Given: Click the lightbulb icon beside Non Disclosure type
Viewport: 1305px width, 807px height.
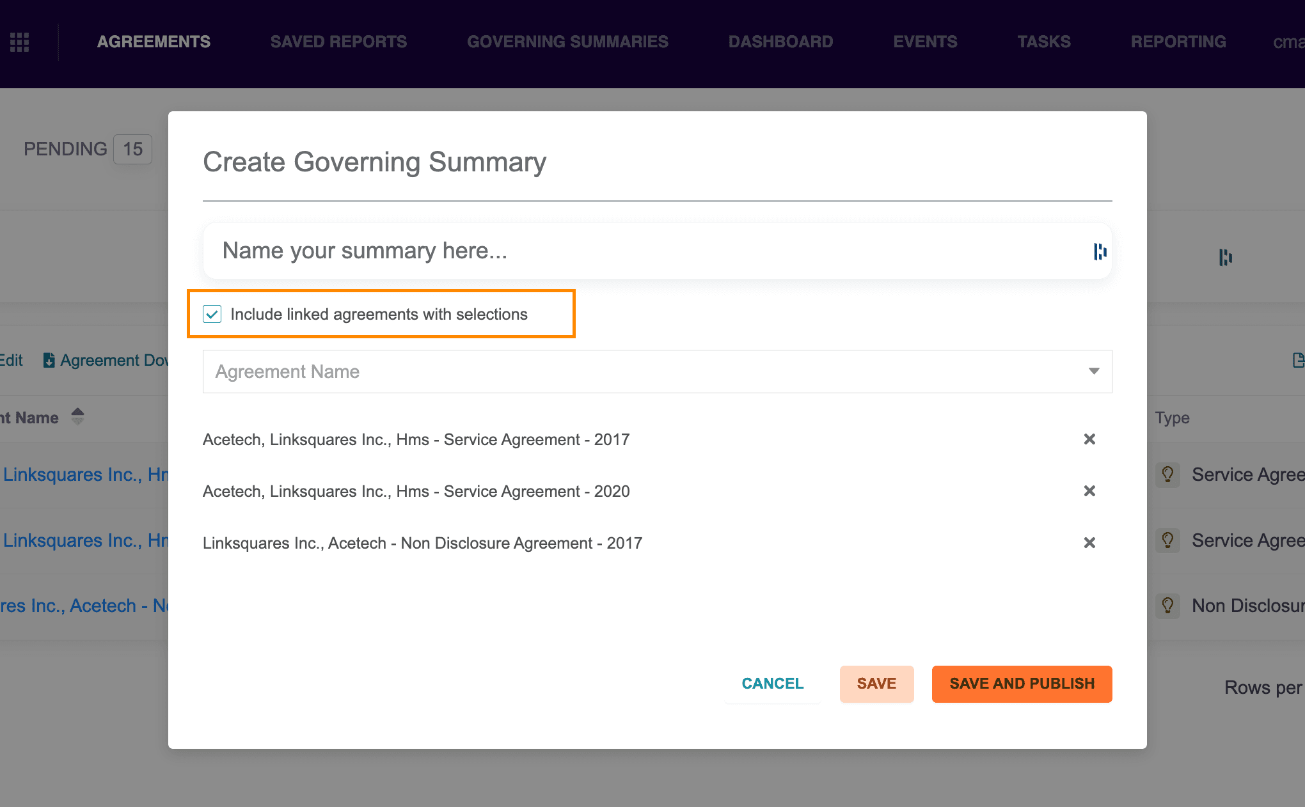Looking at the screenshot, I should (1167, 605).
